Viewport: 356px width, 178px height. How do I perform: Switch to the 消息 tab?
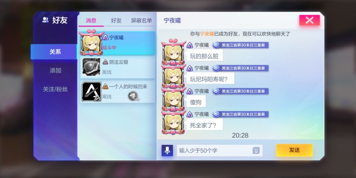(91, 21)
